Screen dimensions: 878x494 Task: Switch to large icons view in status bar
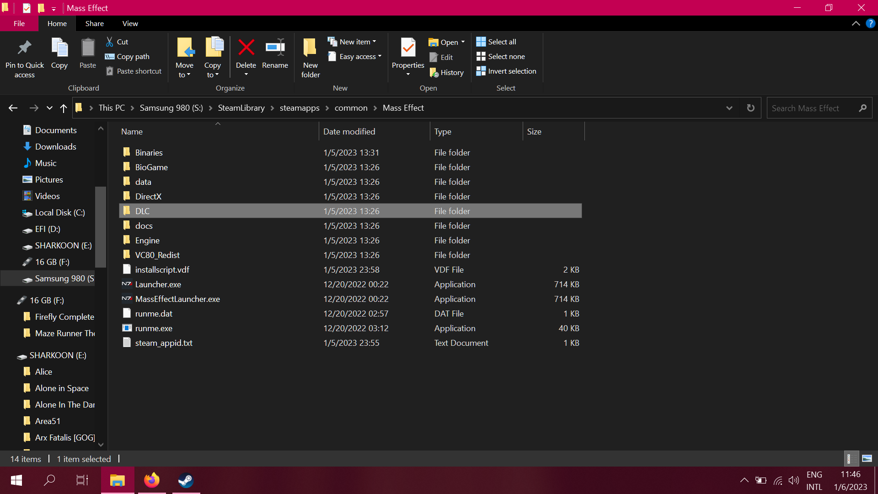[867, 458]
